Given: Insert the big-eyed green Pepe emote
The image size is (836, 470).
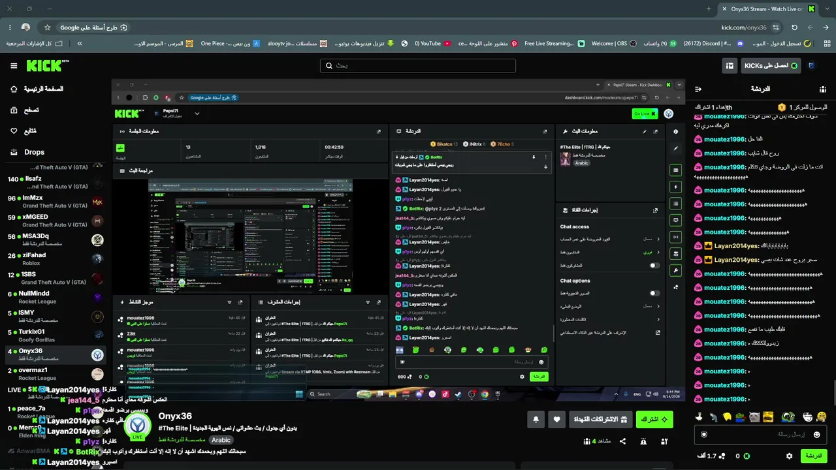Looking at the screenshot, I should 788,416.
